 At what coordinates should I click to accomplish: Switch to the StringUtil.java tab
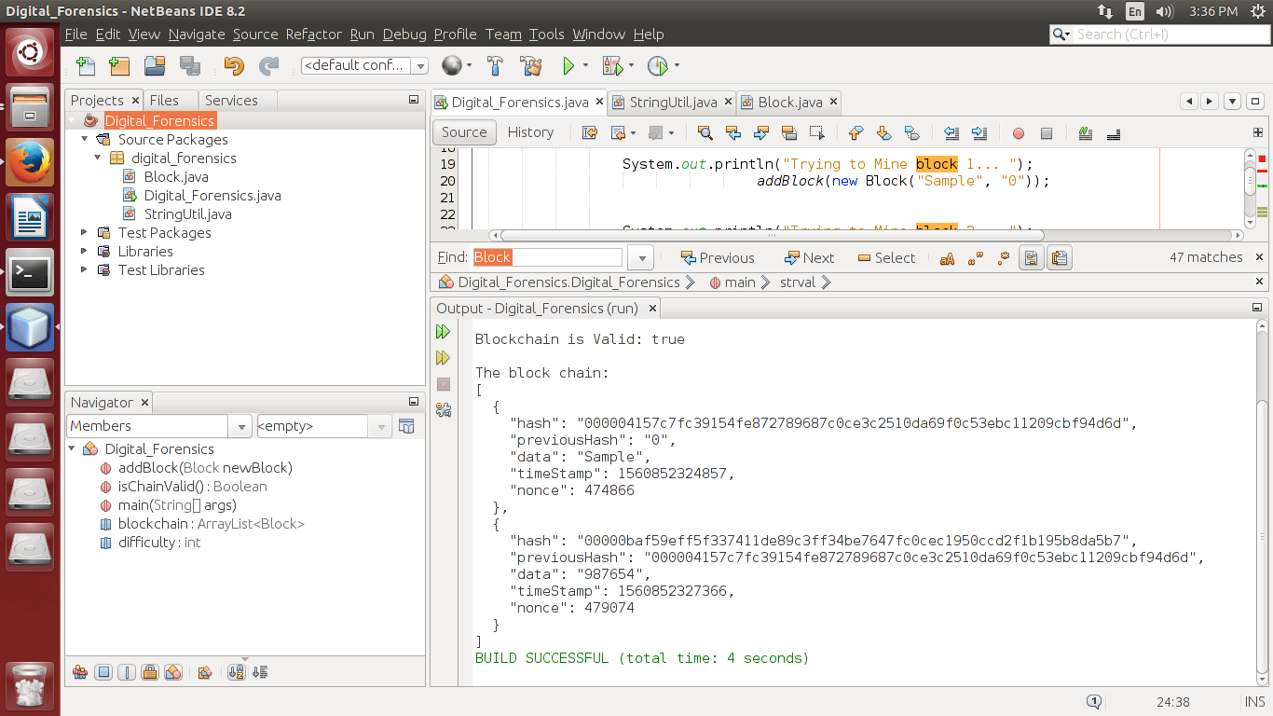coord(673,102)
